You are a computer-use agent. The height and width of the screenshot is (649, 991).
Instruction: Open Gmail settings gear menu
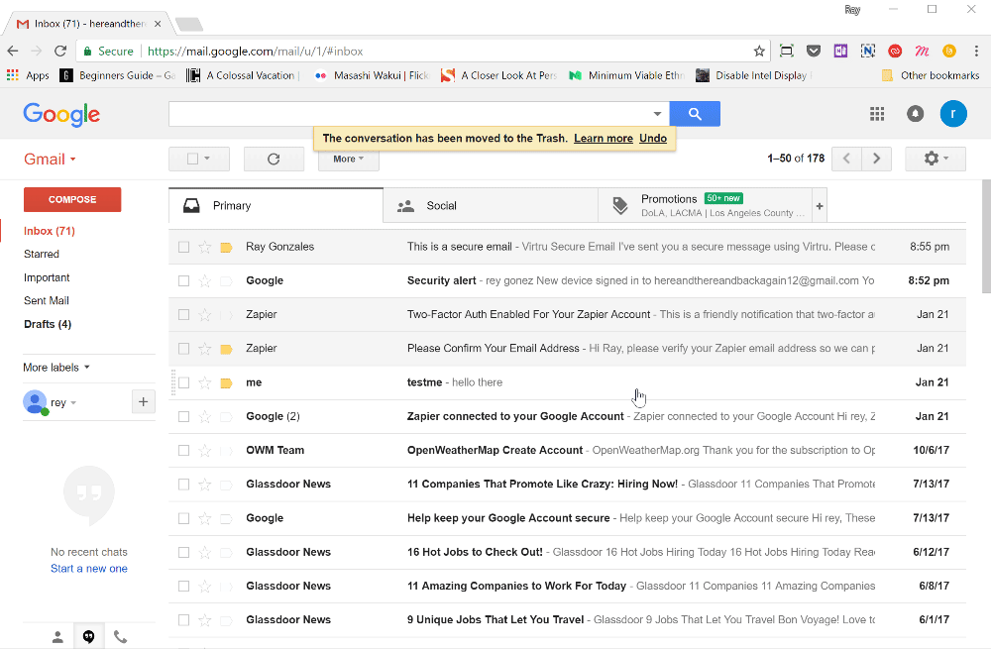pos(936,159)
